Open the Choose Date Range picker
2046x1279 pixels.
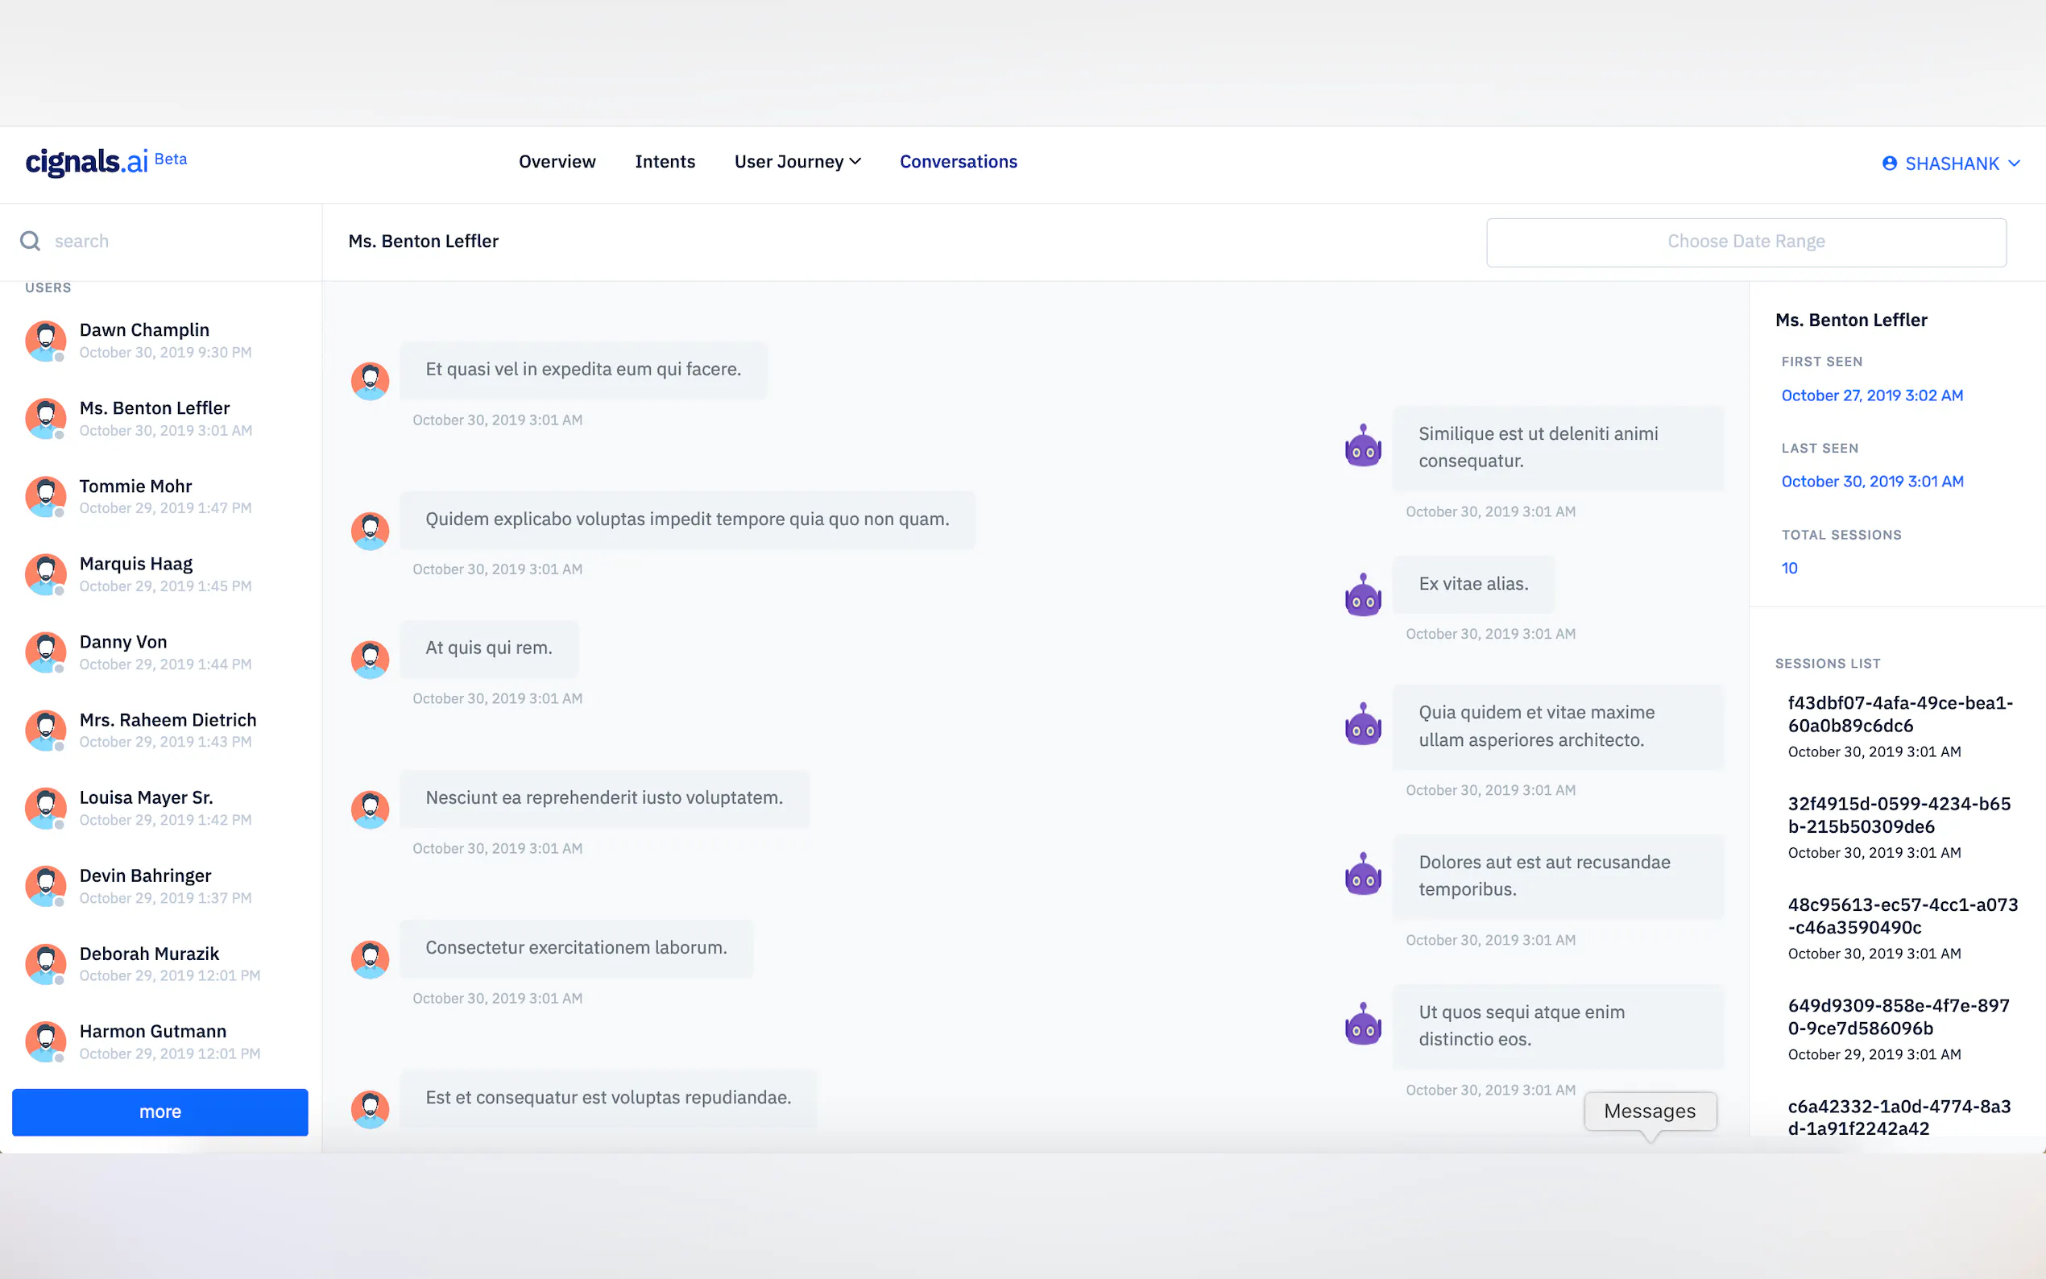click(x=1745, y=242)
